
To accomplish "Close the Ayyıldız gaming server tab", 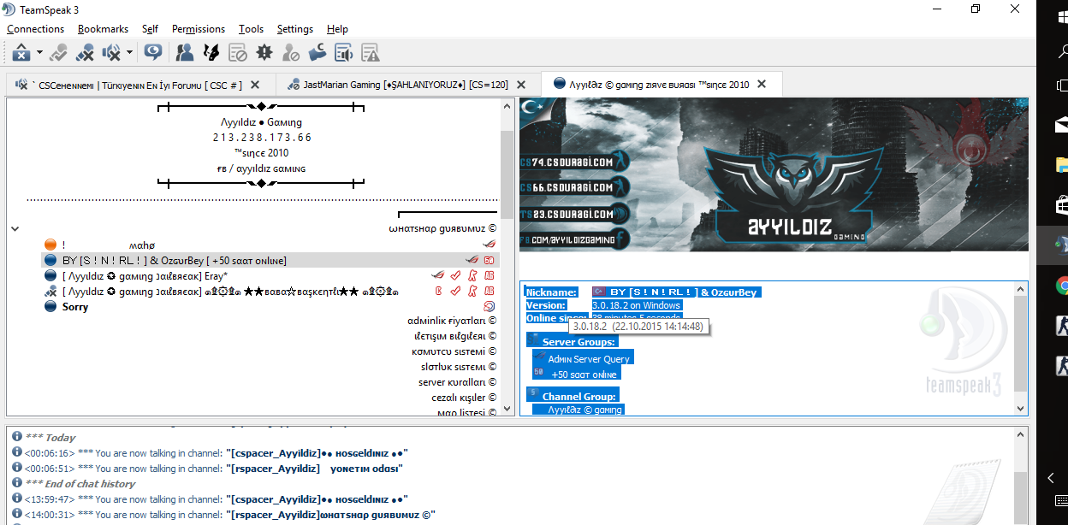I will click(x=762, y=85).
